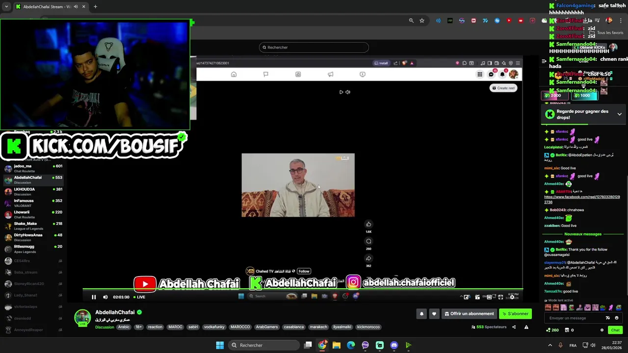
Task: Open the Discussion category link
Action: [105, 327]
